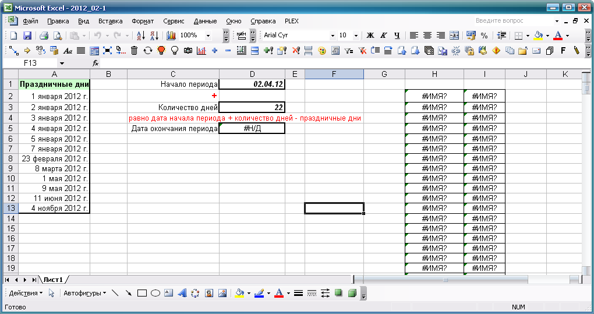The height and width of the screenshot is (314, 594).
Task: Open the PLEX menu
Action: (x=292, y=21)
